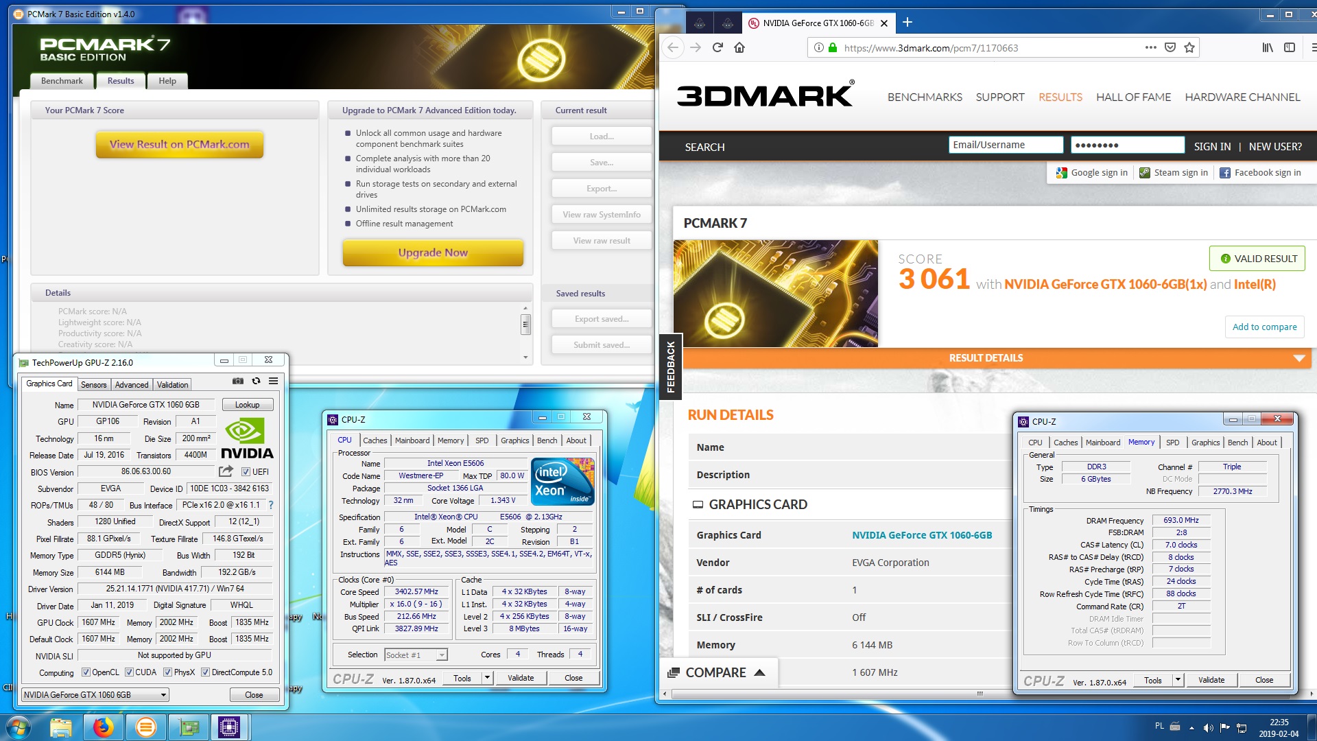This screenshot has height=741, width=1317.
Task: Open page actions three-dot menu in address bar
Action: pyautogui.click(x=1150, y=47)
